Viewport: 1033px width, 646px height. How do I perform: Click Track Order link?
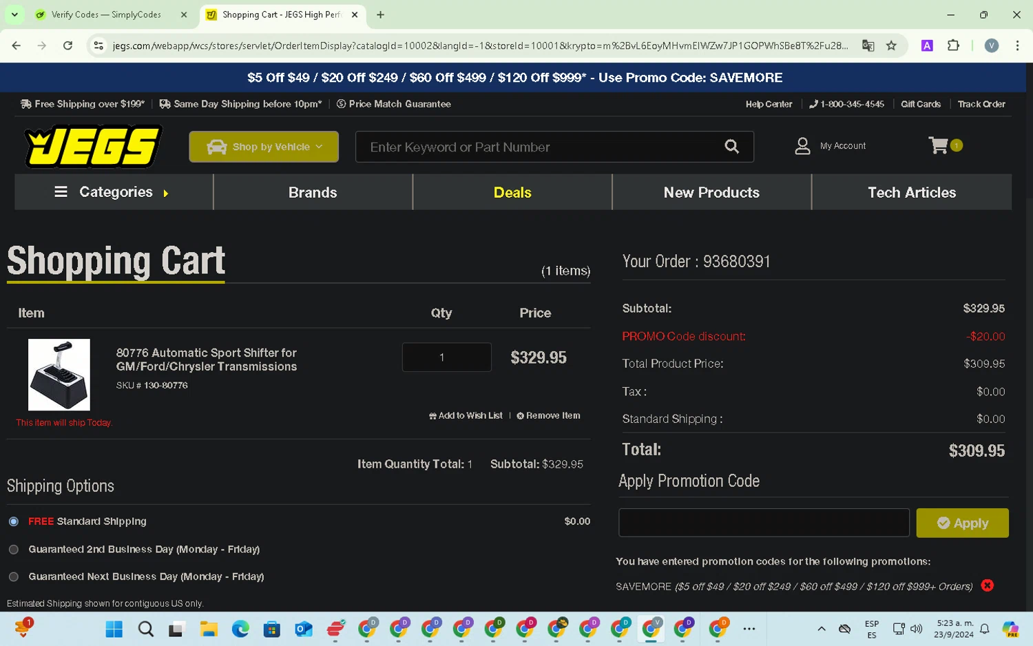[x=981, y=104]
